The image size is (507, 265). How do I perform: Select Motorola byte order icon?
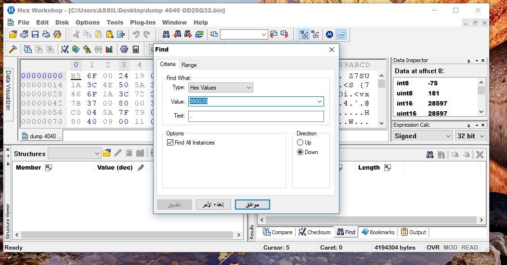[x=329, y=34]
